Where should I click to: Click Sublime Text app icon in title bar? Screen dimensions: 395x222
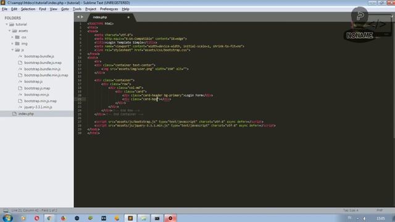pos(2,2)
